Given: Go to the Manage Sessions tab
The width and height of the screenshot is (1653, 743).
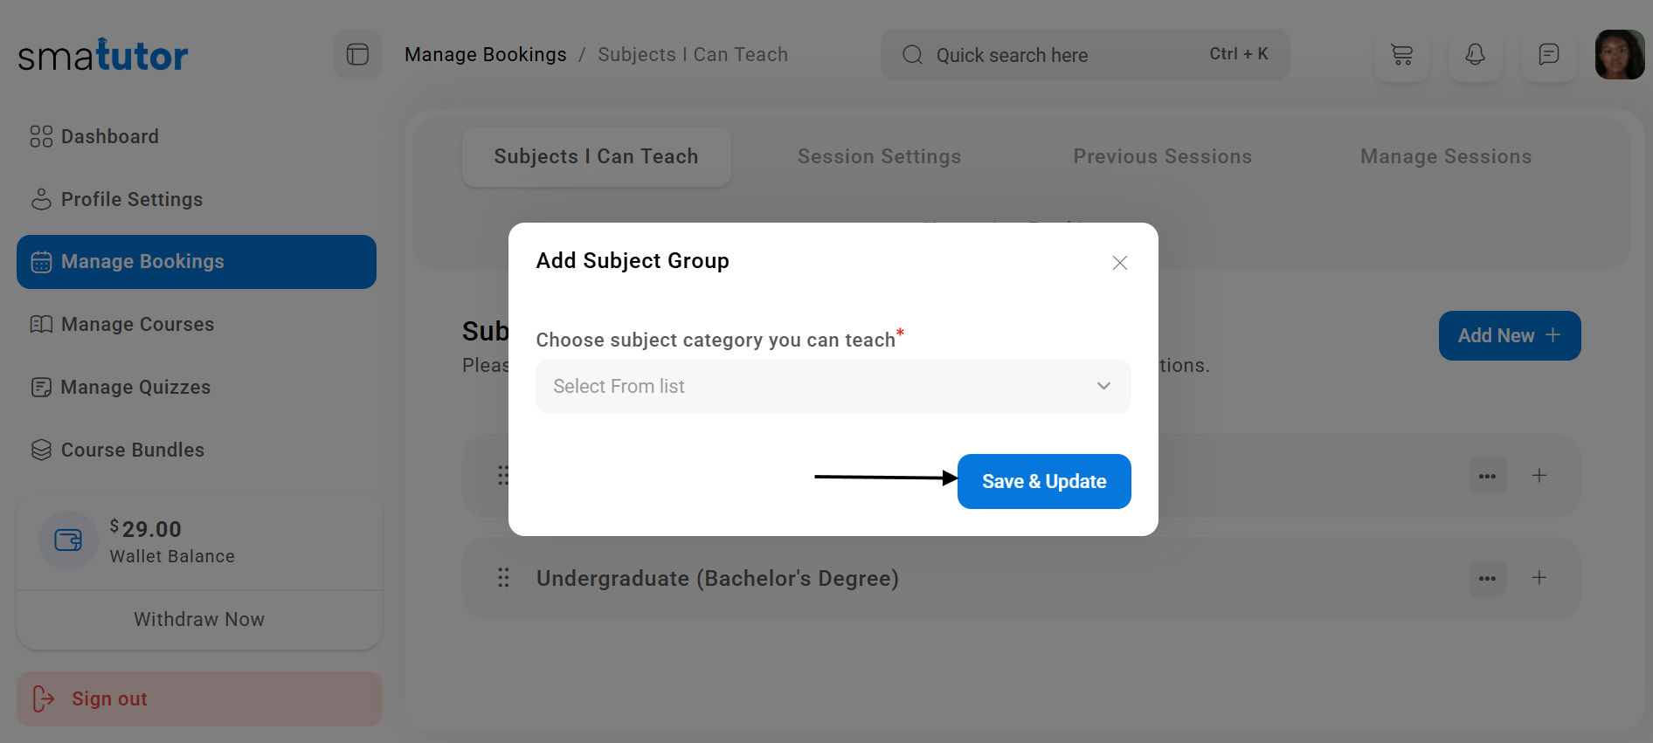Looking at the screenshot, I should click(1445, 157).
